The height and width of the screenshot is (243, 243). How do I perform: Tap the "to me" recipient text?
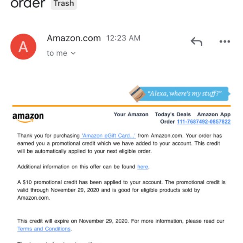pyautogui.click(x=57, y=53)
